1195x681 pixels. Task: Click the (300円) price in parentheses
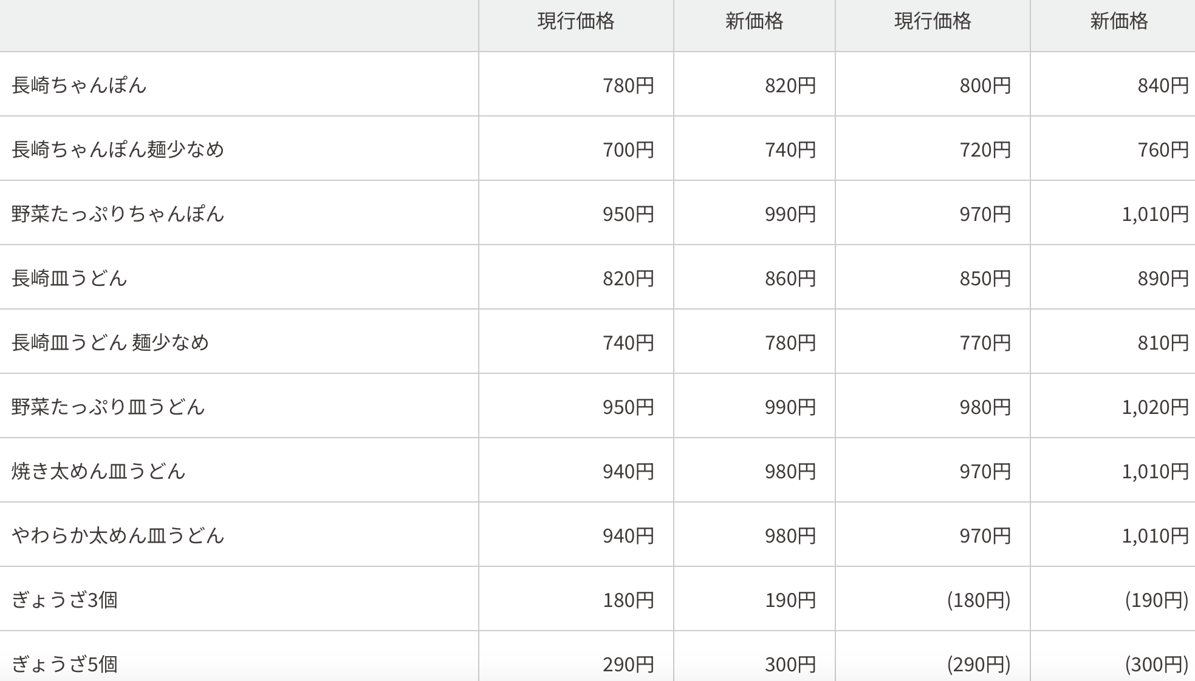[x=1156, y=664]
